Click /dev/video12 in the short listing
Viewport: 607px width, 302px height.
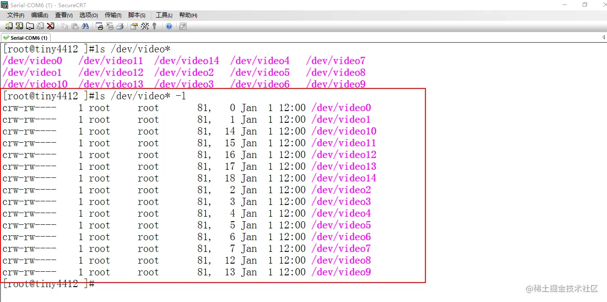click(x=111, y=72)
